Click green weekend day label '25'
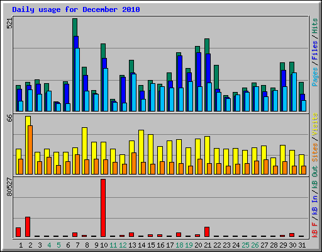 (245, 245)
